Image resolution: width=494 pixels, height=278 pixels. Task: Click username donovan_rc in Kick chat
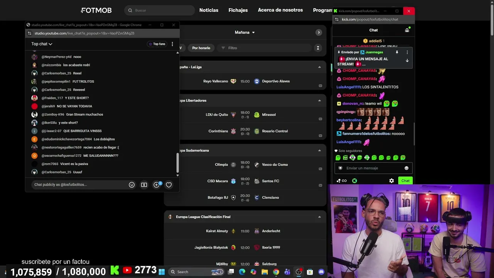click(x=353, y=103)
